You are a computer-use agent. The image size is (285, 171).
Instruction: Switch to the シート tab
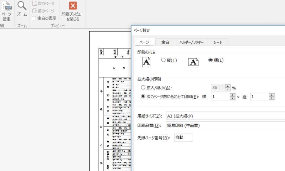218,42
